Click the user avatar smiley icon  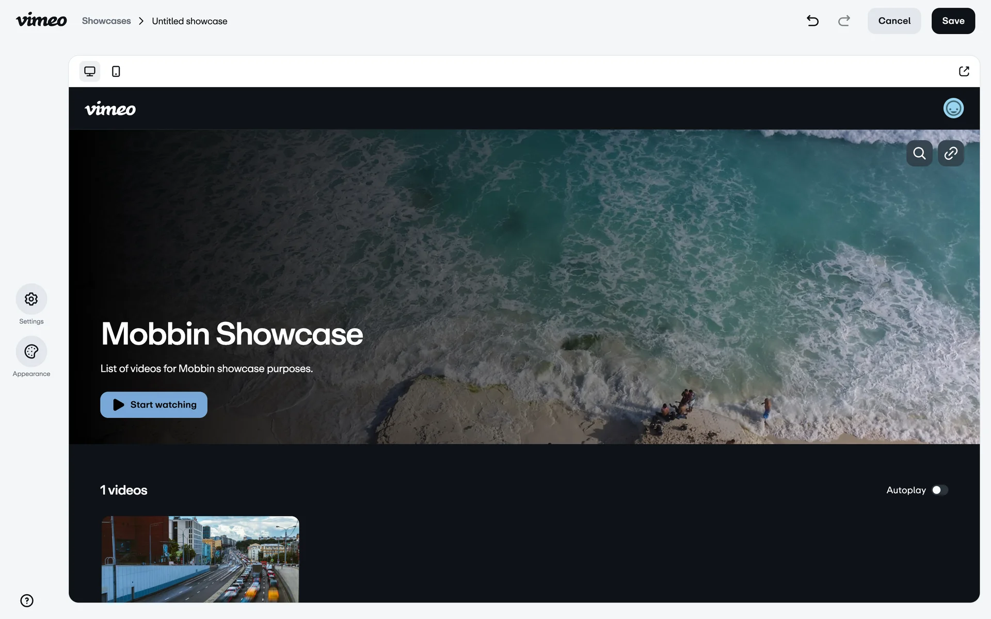(x=953, y=108)
